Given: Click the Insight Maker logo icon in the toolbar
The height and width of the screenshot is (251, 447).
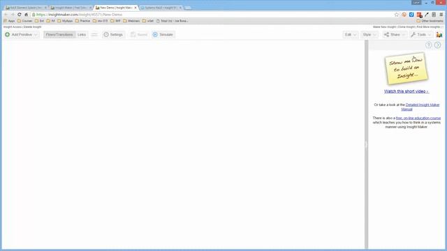Looking at the screenshot, I should pos(439,34).
